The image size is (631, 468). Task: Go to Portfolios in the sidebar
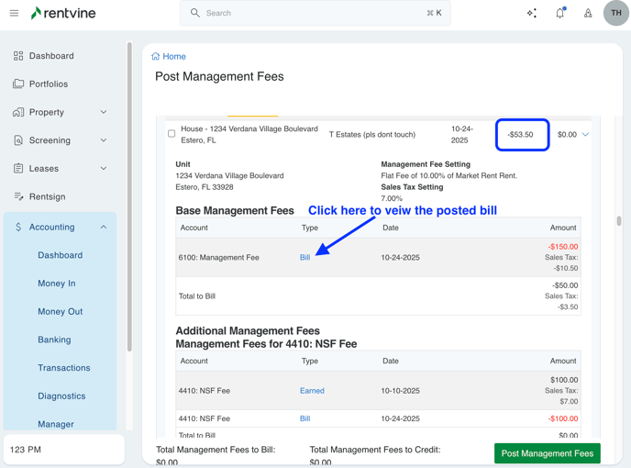pos(49,84)
